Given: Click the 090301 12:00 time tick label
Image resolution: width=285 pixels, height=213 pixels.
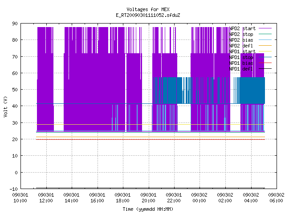Looking at the screenshot, I should coord(46,198).
